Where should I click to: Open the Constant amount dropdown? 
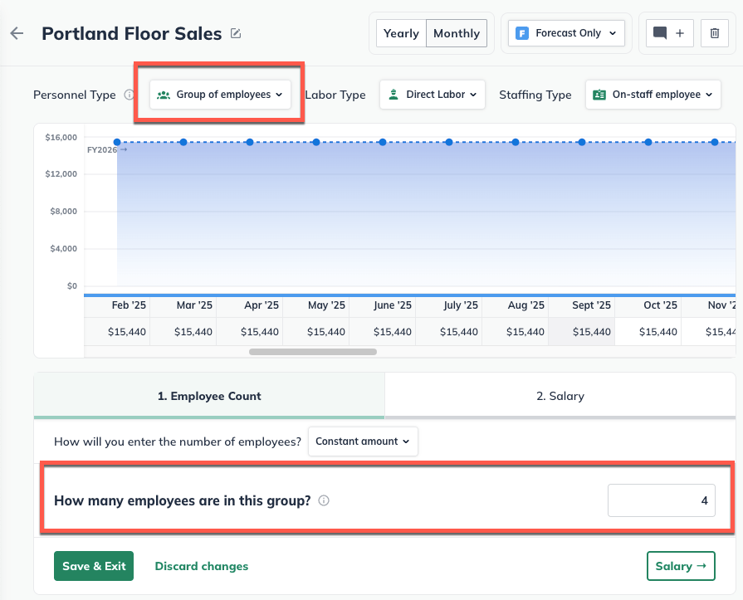pyautogui.click(x=363, y=441)
